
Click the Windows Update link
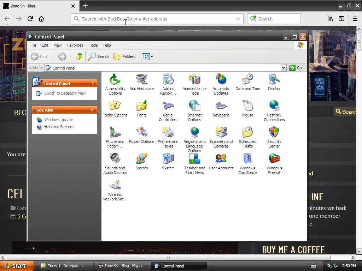58,120
